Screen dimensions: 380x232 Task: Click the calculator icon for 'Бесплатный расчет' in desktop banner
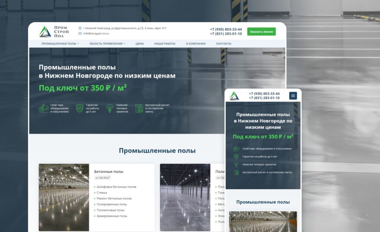tap(139, 108)
